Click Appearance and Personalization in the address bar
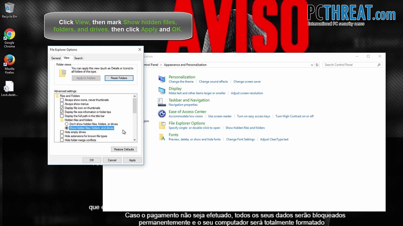 point(185,65)
